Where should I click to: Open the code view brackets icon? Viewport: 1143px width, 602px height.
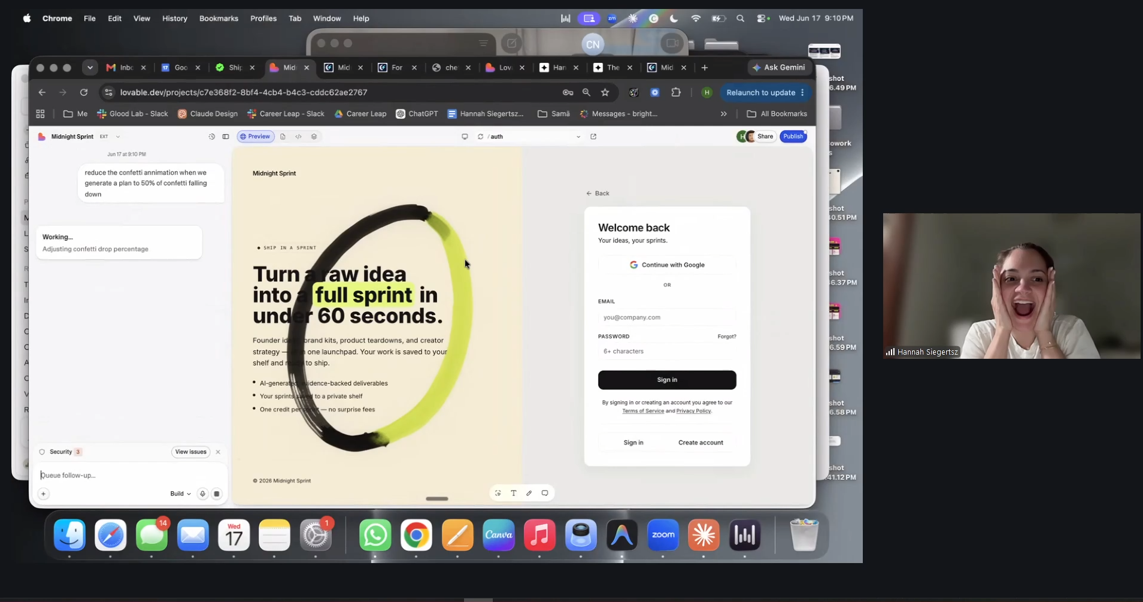coord(298,137)
